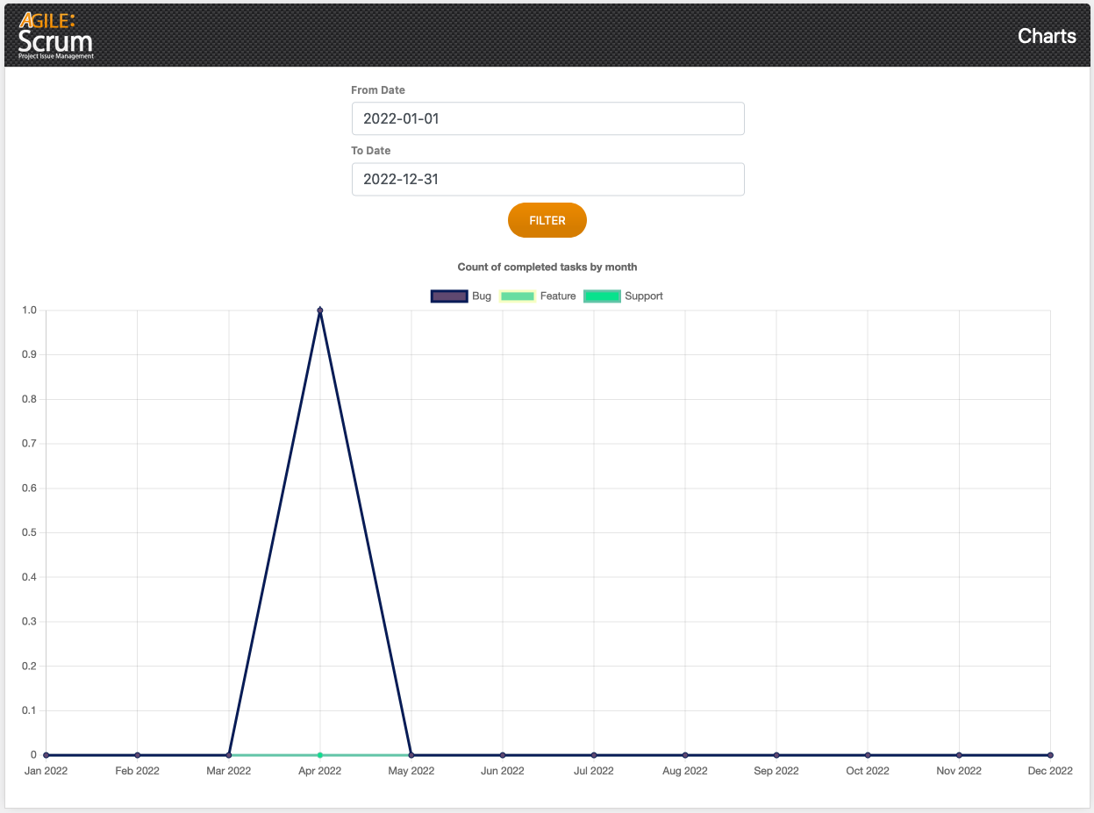Select the Apr 2022 peak data point

(320, 310)
